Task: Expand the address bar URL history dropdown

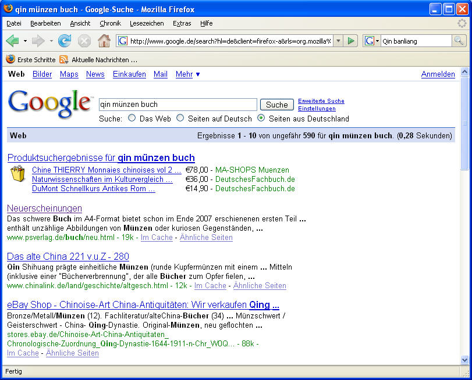Action: tap(338, 41)
